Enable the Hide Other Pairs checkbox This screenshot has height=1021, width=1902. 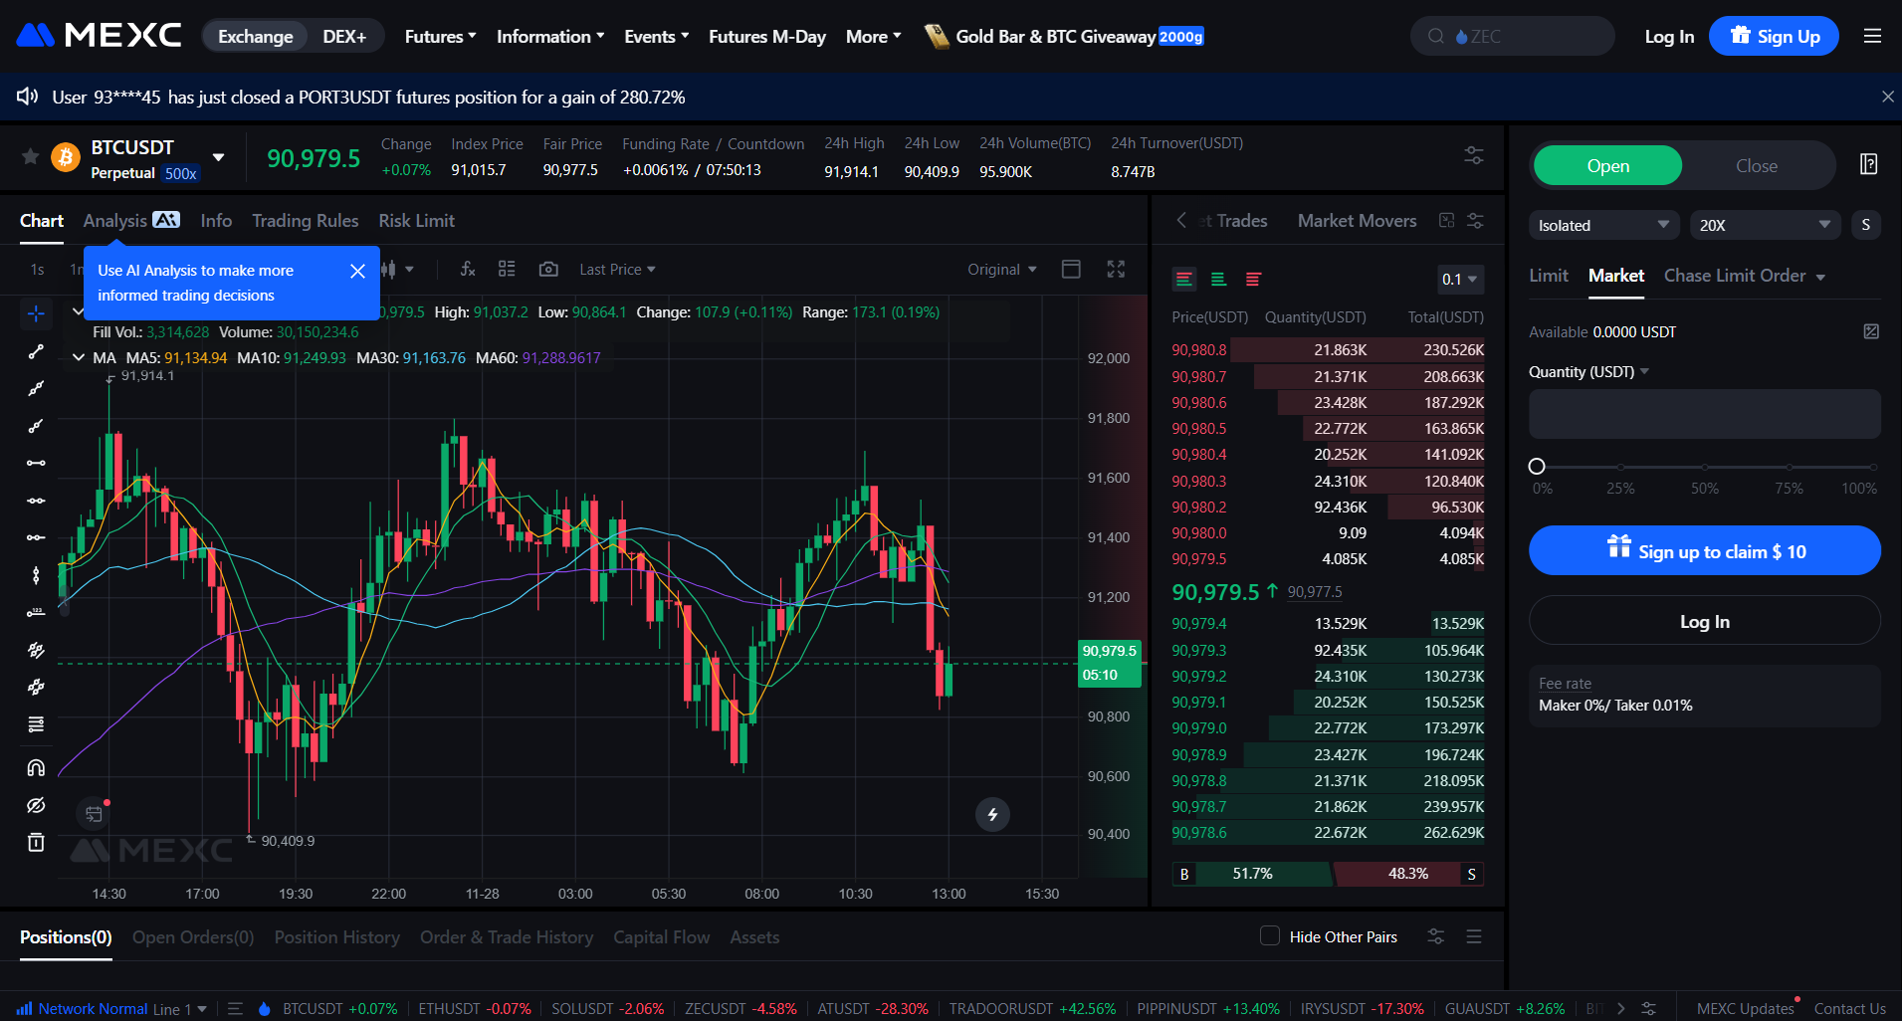[x=1270, y=936]
